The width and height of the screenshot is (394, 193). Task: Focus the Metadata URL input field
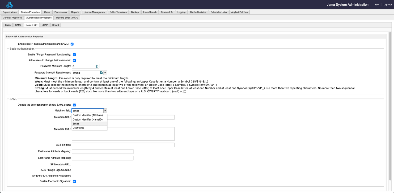(123, 117)
